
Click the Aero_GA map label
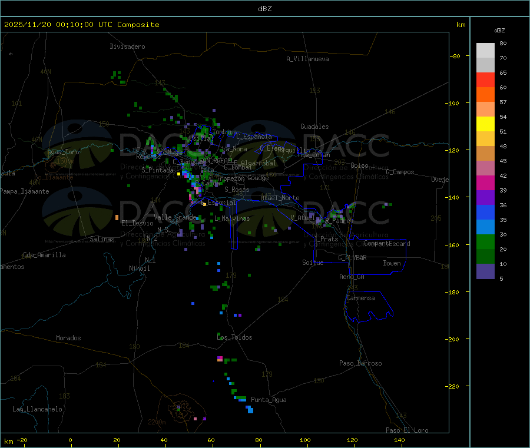(352, 277)
